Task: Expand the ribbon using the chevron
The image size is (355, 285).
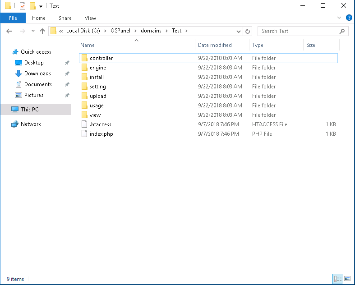Action: click(339, 18)
